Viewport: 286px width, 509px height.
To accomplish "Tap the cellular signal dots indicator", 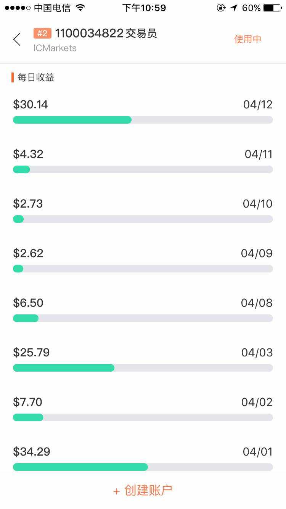I will click(x=17, y=8).
